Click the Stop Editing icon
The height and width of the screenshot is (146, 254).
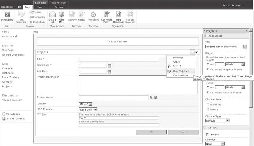[7, 14]
